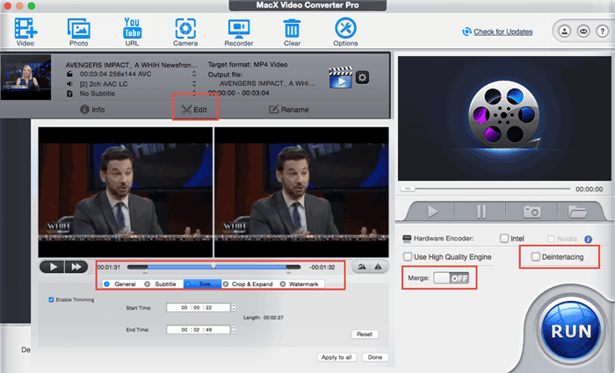Pause the right preview panel
615x373 pixels.
(481, 212)
